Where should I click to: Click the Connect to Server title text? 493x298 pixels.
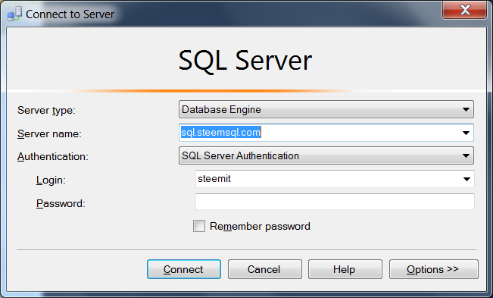coord(70,14)
